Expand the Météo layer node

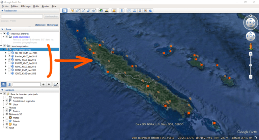(3, 117)
